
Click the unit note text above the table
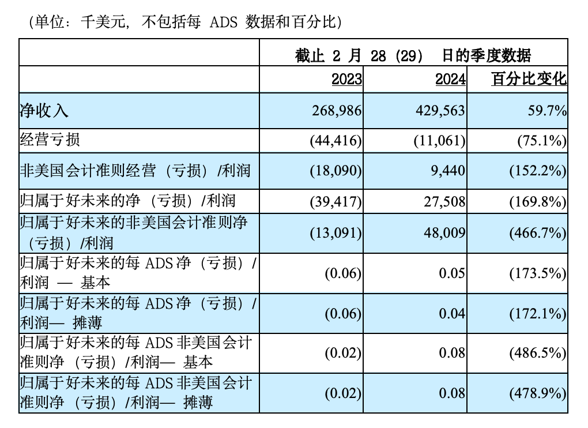point(184,22)
